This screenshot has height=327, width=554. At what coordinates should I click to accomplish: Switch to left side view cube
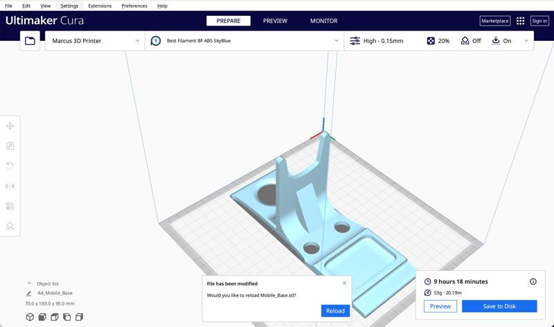pos(66,317)
